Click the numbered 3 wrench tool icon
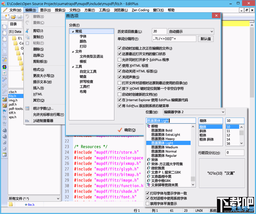 tap(4, 79)
